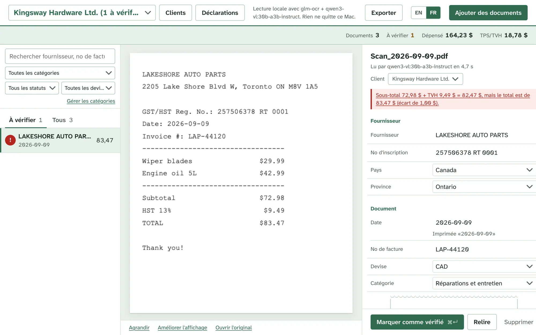
Task: Expand the Pays dropdown showing Canada
Action: coord(484,170)
